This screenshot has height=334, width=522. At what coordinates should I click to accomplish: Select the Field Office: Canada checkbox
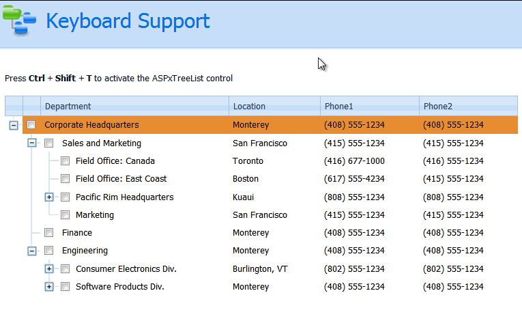[x=66, y=161]
